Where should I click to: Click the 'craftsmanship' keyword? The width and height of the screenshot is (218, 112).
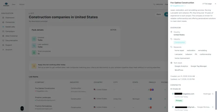[x=205, y=54]
